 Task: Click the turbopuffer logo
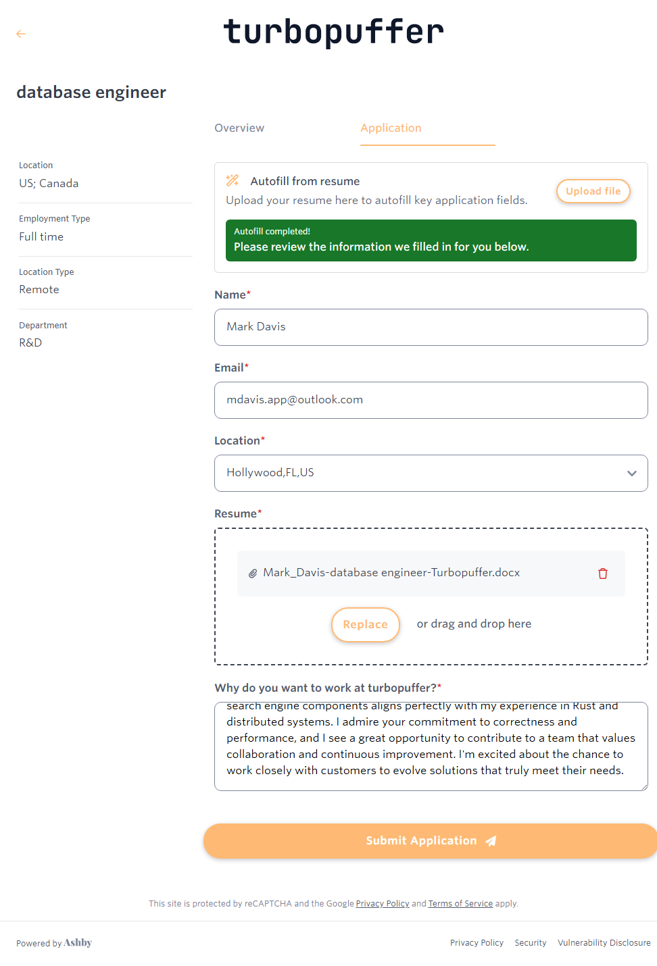[x=333, y=32]
